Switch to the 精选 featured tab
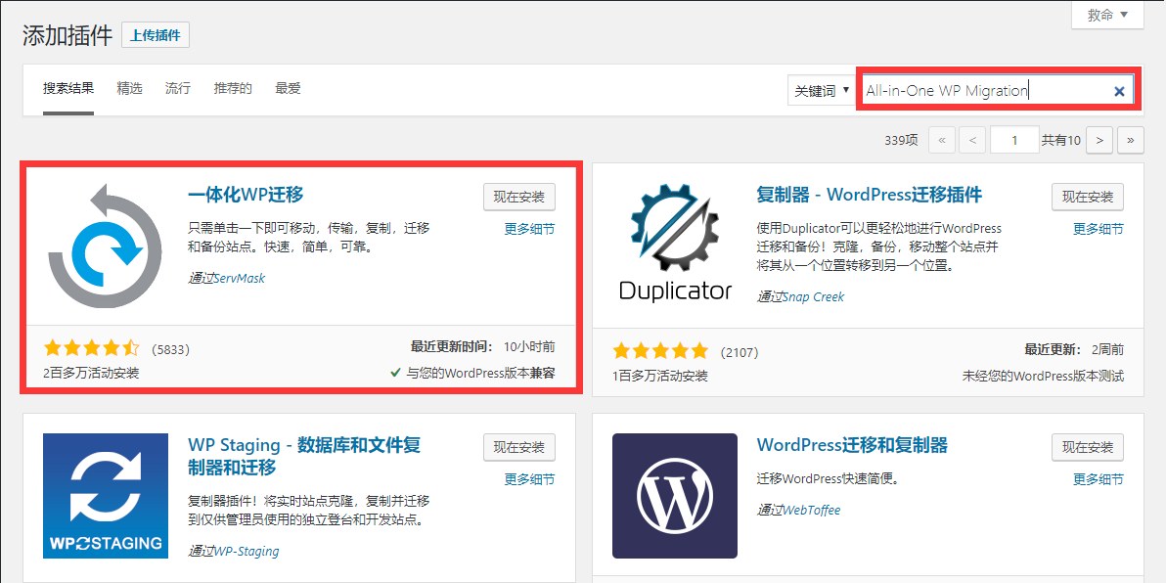This screenshot has width=1166, height=583. pyautogui.click(x=129, y=88)
